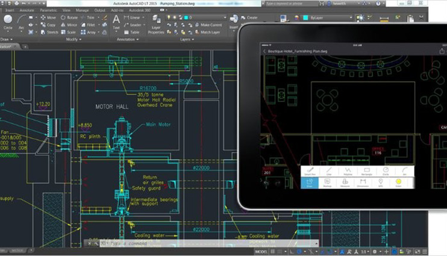Image resolution: width=447 pixels, height=256 pixels.
Task: Tap the Polyline tool on tablet
Action: [x=348, y=171]
